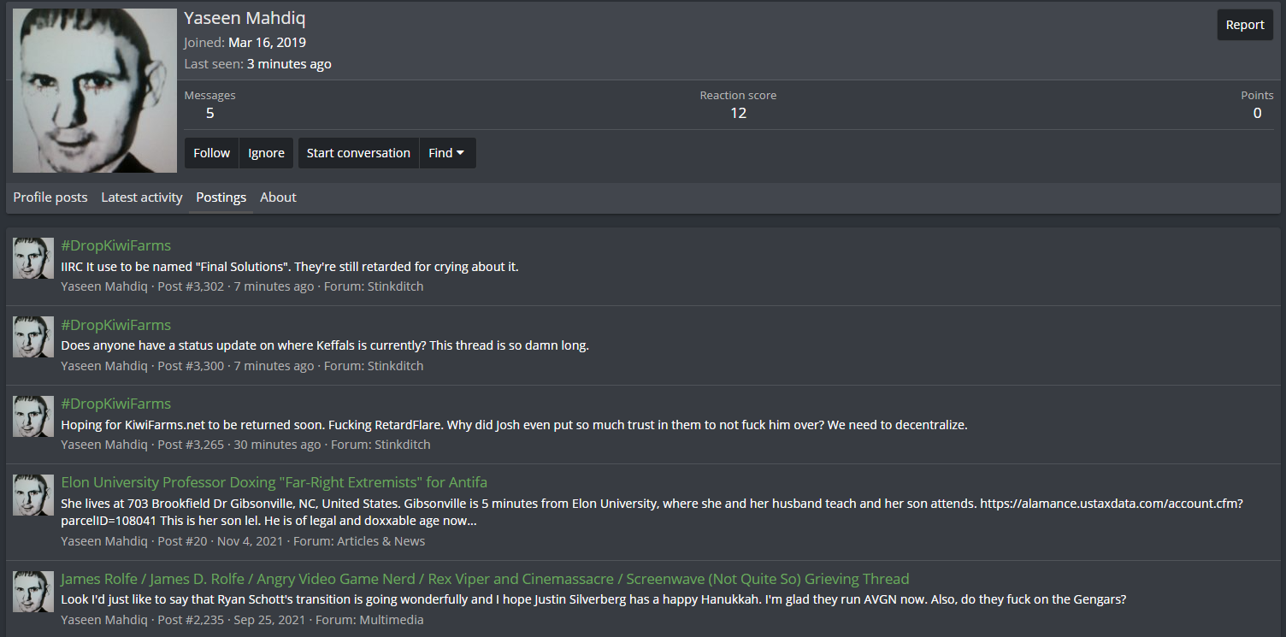Click the Report button
The height and width of the screenshot is (637, 1286).
(1245, 25)
